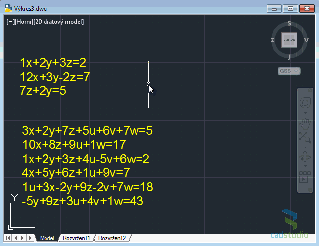
Task: Expand the zoom options arrow below Zoom Extents
Action: pos(305,147)
